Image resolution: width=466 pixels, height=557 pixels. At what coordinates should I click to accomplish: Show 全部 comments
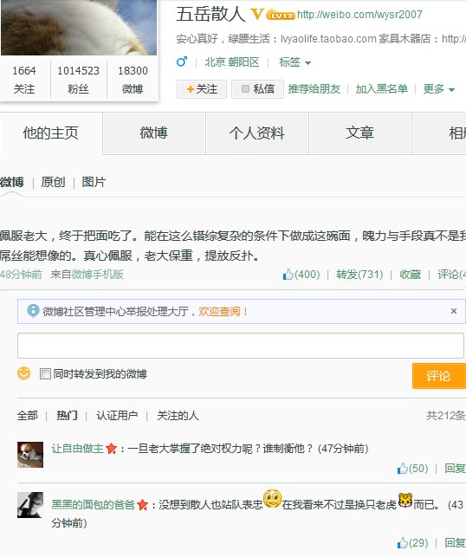click(x=28, y=415)
